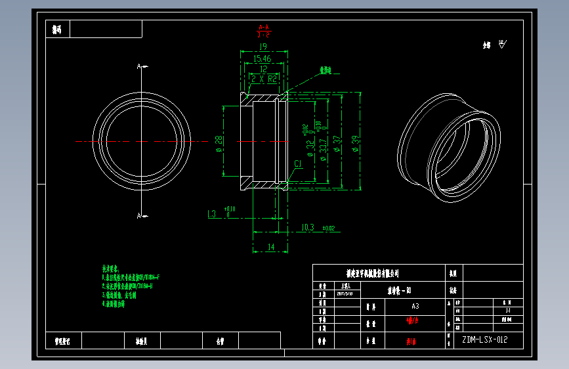Select the red A-A section title
Image resolution: width=569 pixels, height=369 pixels.
[264, 27]
